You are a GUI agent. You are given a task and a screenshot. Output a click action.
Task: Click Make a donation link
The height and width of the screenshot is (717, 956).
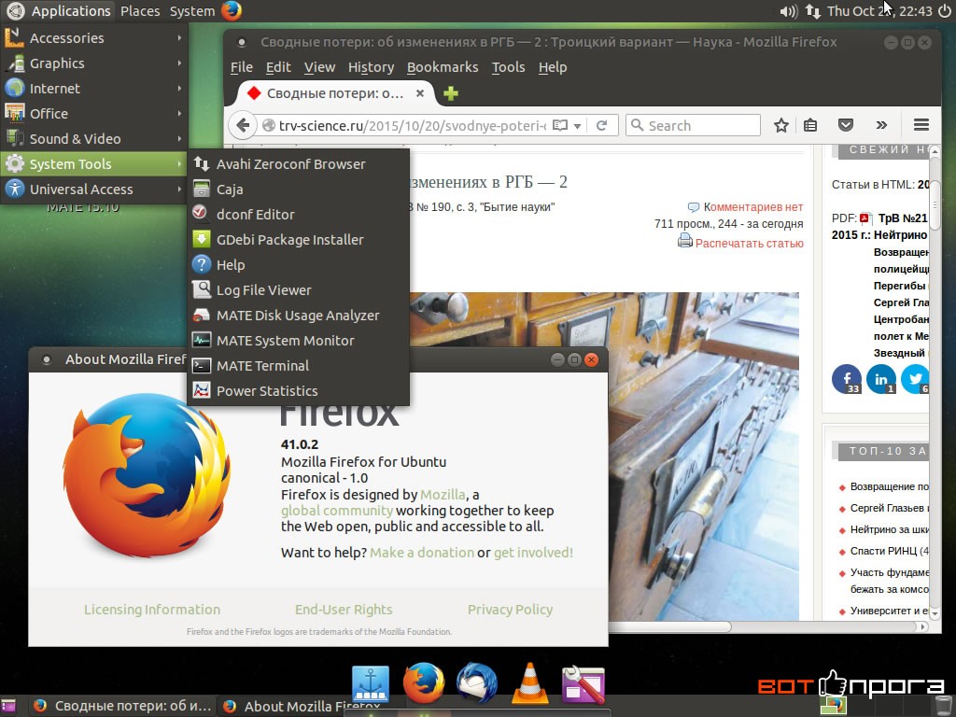(x=422, y=553)
